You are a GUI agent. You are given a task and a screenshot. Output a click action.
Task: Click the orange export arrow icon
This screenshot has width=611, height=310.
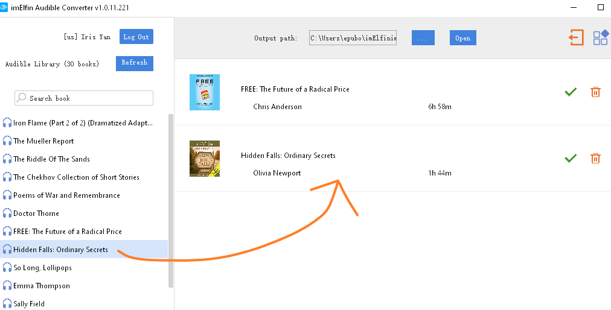[x=576, y=38]
